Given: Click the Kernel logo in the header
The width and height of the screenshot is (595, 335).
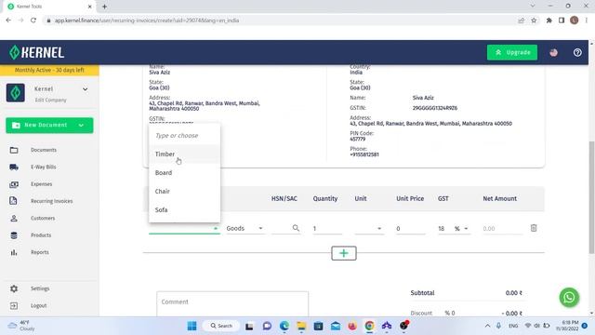Looking at the screenshot, I should coord(36,52).
